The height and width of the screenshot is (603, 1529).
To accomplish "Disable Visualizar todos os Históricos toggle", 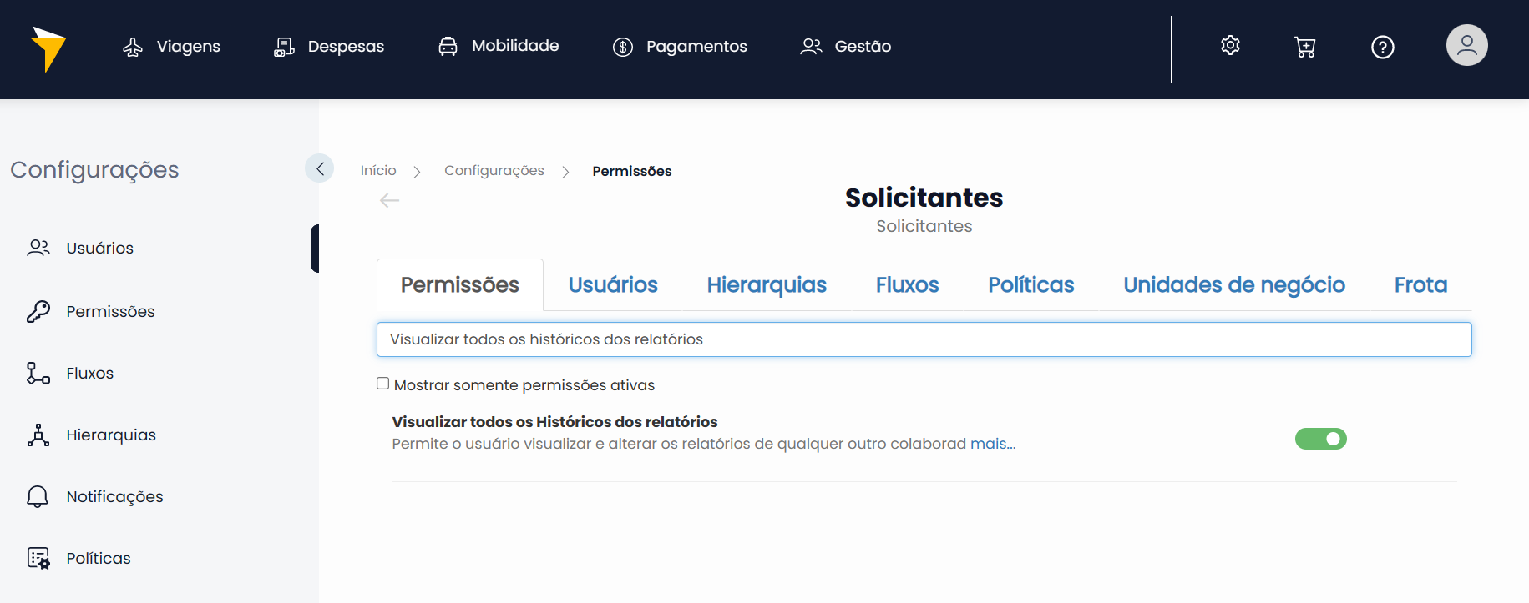I will coord(1320,439).
